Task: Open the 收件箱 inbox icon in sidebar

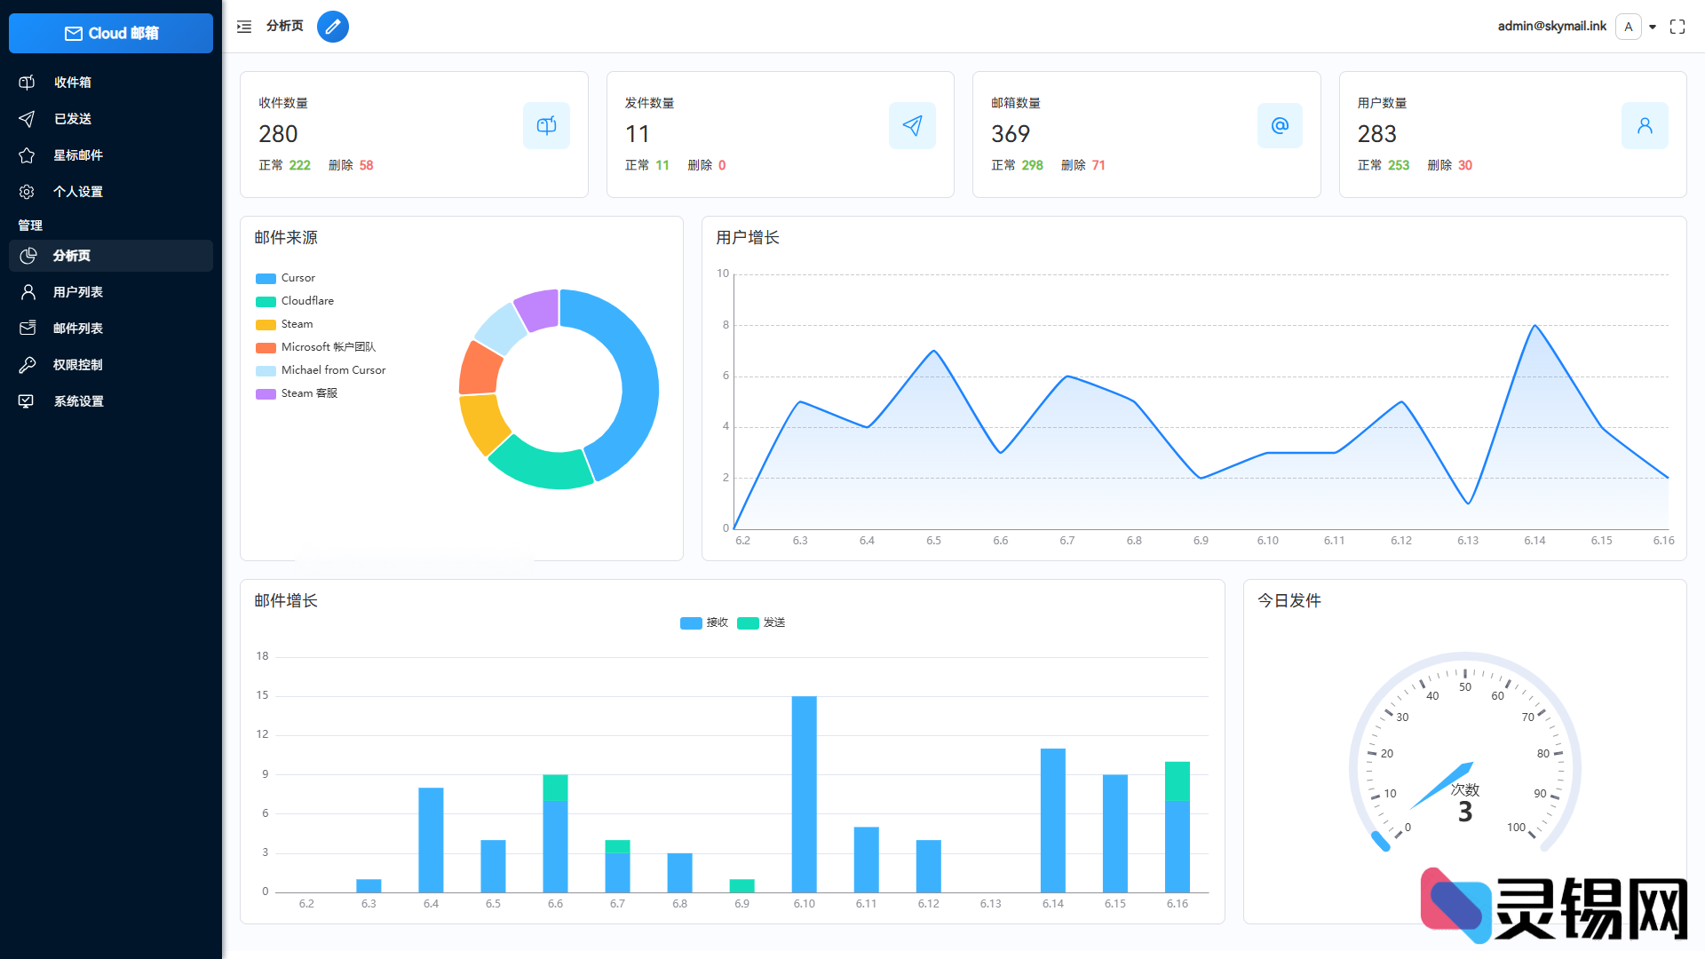Action: point(27,82)
